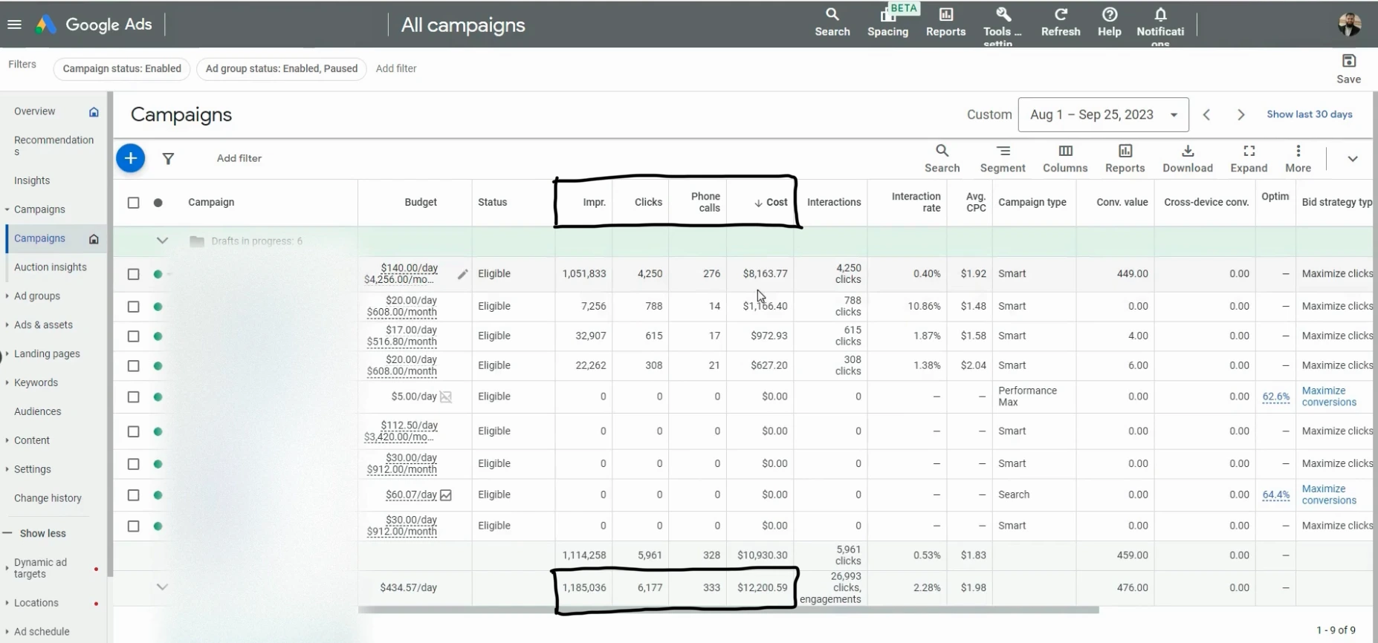
Task: Open Insights page
Action: tap(32, 180)
